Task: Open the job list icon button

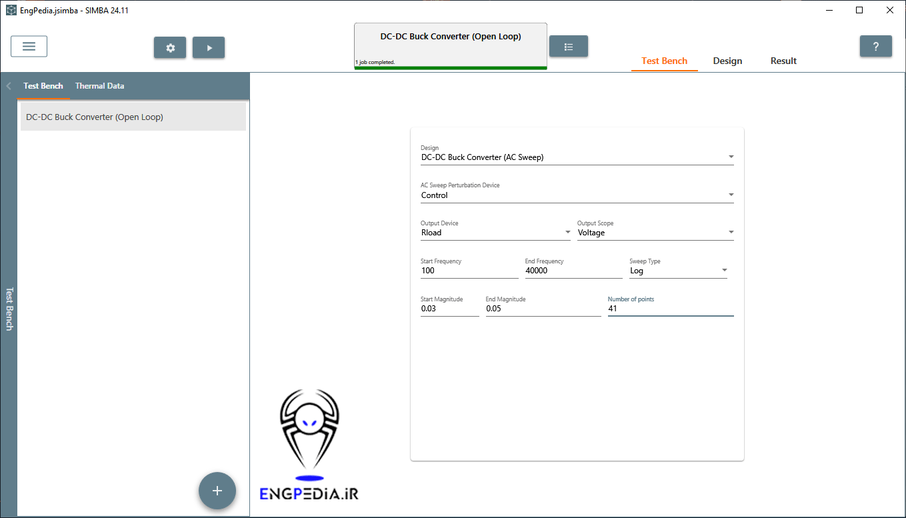Action: click(x=568, y=47)
